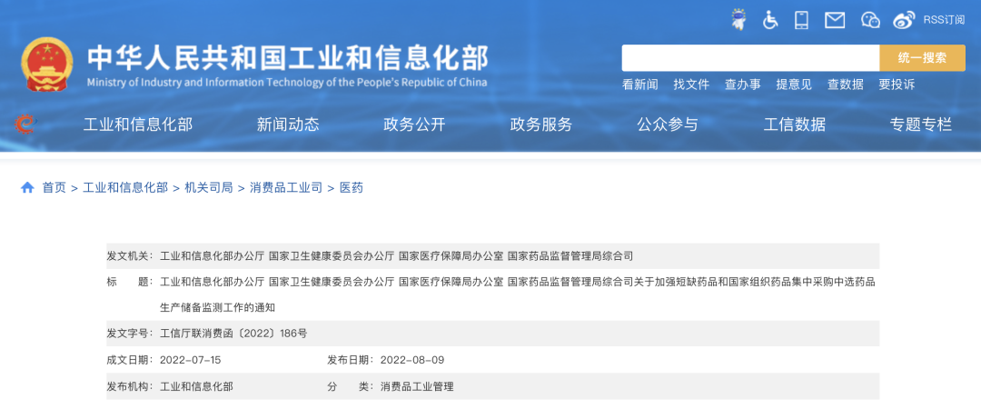Screen dimensions: 981x409
Task: Open the robot assistant icon
Action: point(739,19)
